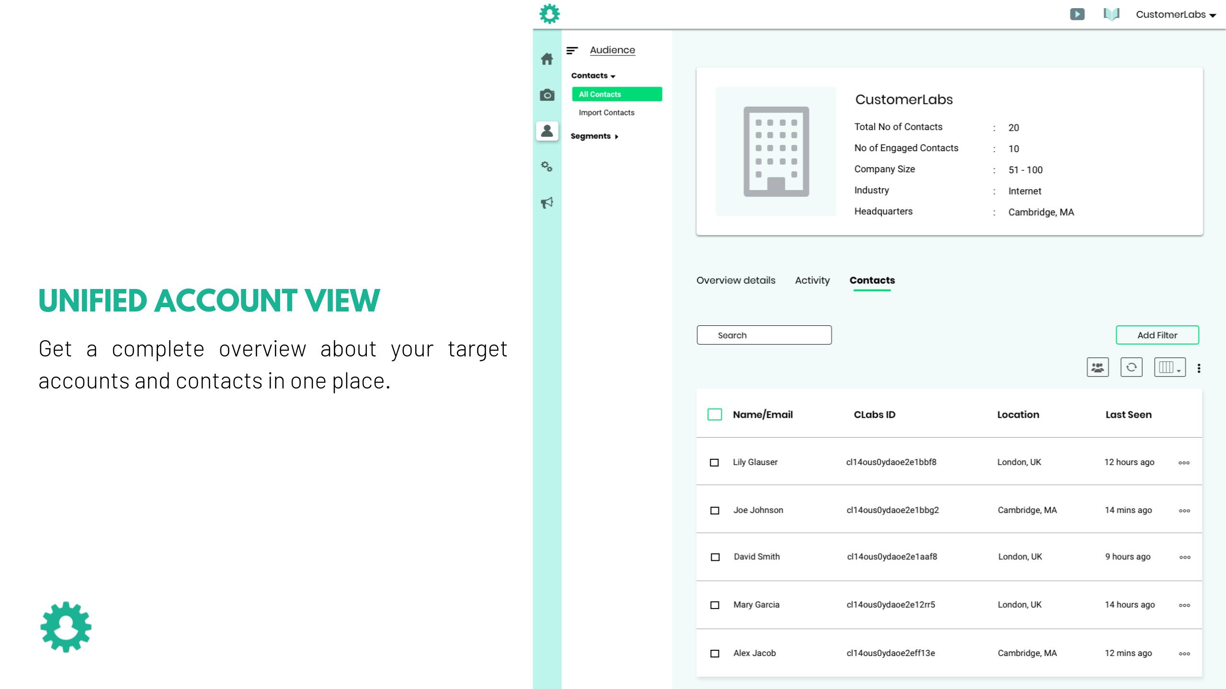Viewport: 1226px width, 689px height.
Task: Click the group contacts icon button
Action: [x=1098, y=367]
